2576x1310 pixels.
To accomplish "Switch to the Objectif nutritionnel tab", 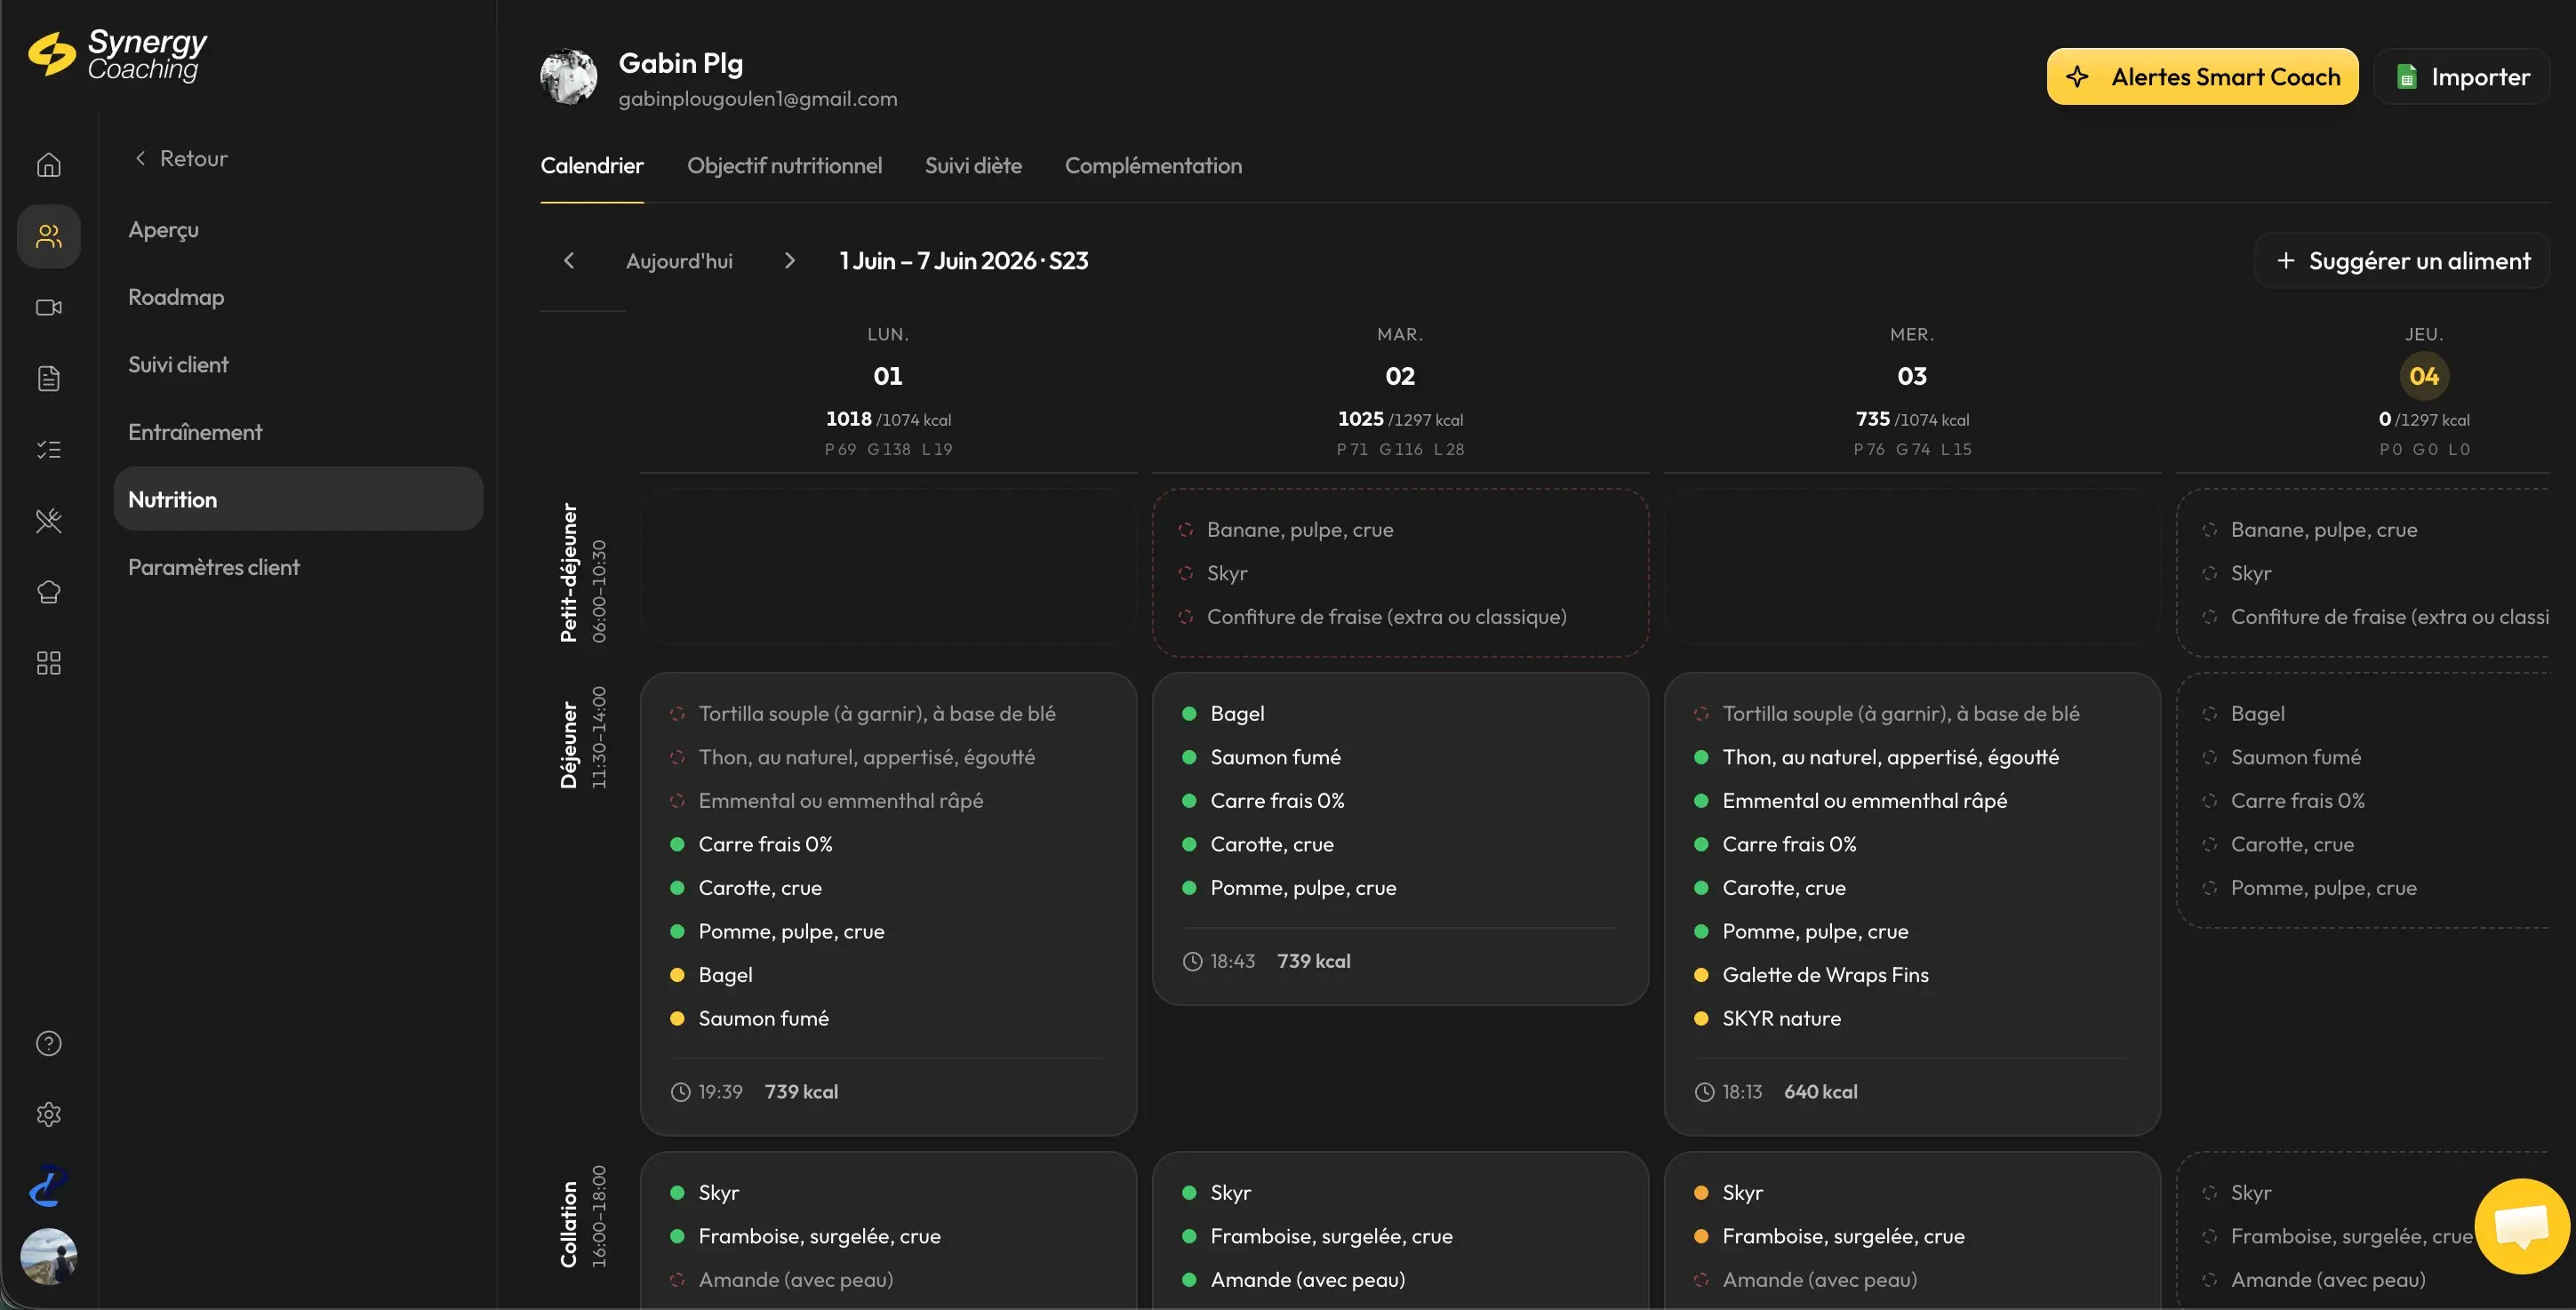I will [x=784, y=166].
